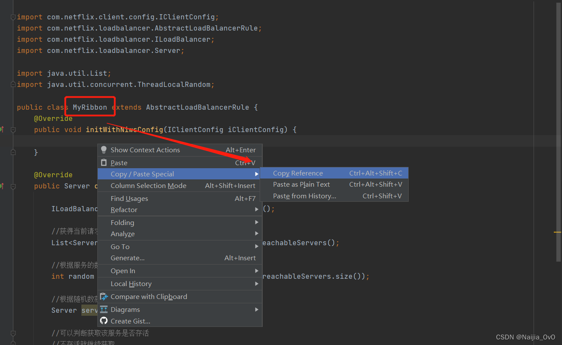The width and height of the screenshot is (562, 345).
Task: Choose Generate... from the context menu
Action: (x=180, y=258)
